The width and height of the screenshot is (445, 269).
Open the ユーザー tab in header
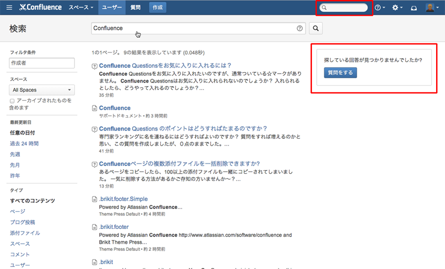pos(112,7)
